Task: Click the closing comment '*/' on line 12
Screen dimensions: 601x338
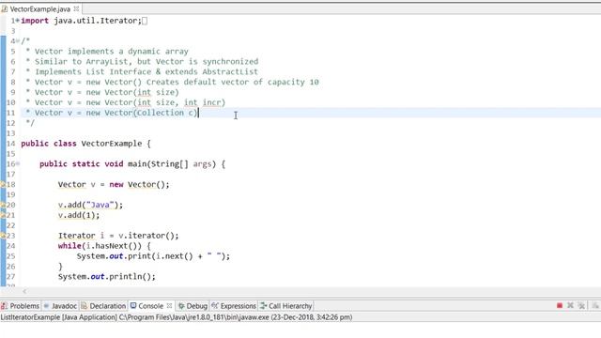Action: [x=30, y=123]
